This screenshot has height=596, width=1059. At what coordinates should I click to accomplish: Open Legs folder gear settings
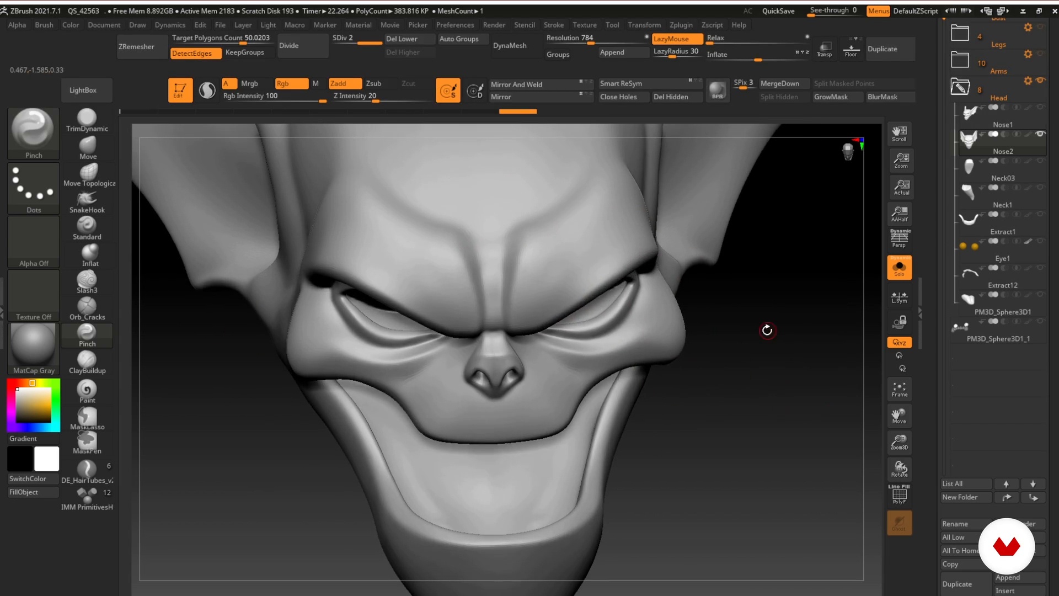pos(1028,27)
